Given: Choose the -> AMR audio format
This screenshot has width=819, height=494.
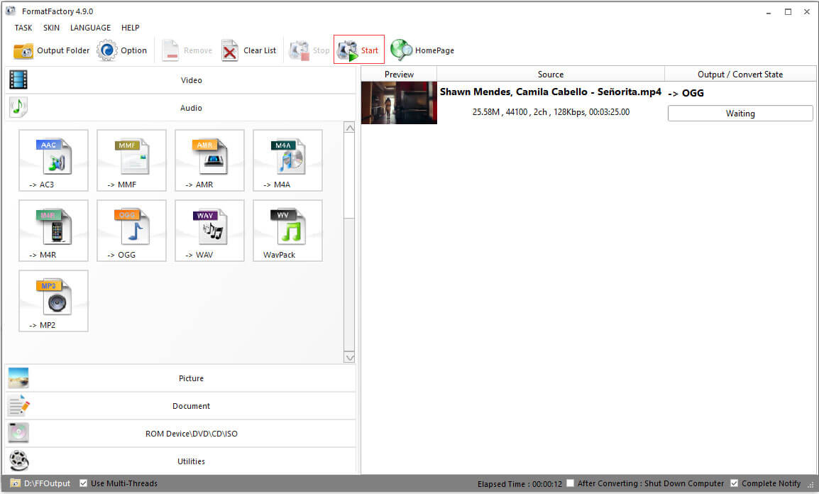Looking at the screenshot, I should [x=209, y=160].
